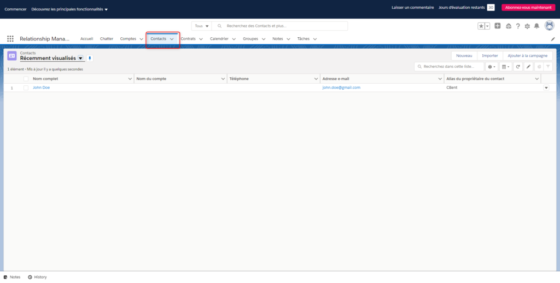Click the Importer button
Image resolution: width=560 pixels, height=283 pixels.
point(489,56)
